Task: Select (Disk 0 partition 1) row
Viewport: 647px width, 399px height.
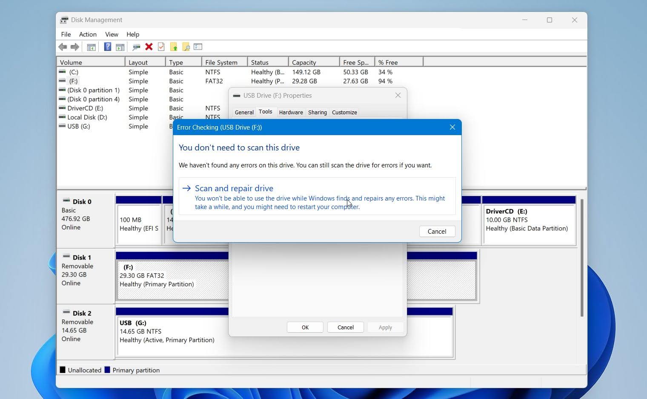Action: click(x=93, y=90)
